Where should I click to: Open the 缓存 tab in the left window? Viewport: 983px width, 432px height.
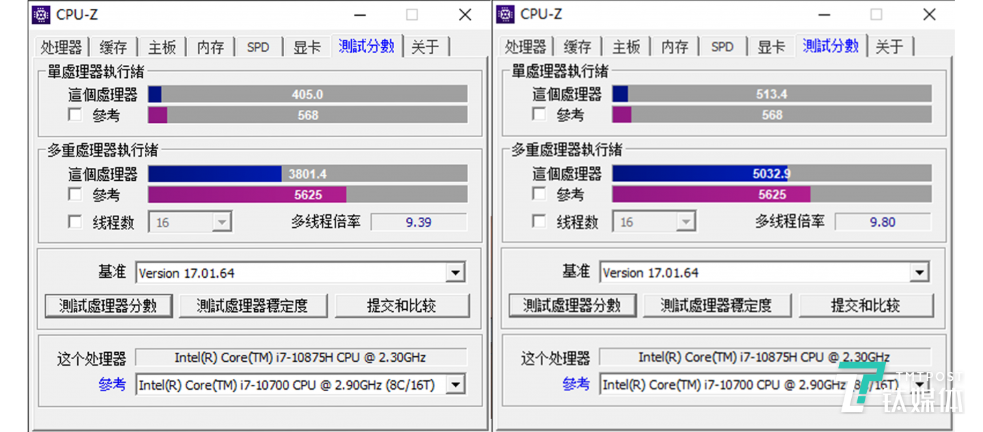coord(113,46)
